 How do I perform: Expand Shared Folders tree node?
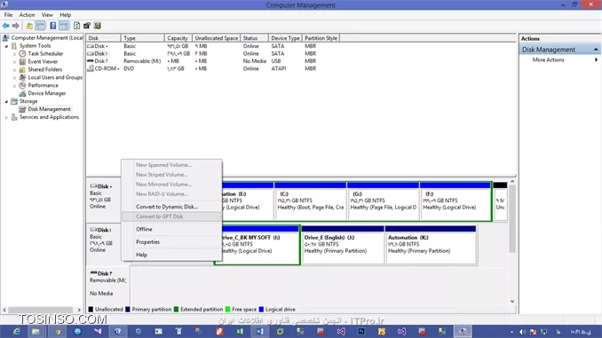[15, 70]
